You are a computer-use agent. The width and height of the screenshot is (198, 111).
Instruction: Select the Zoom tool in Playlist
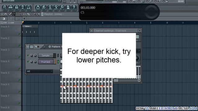coord(35,14)
